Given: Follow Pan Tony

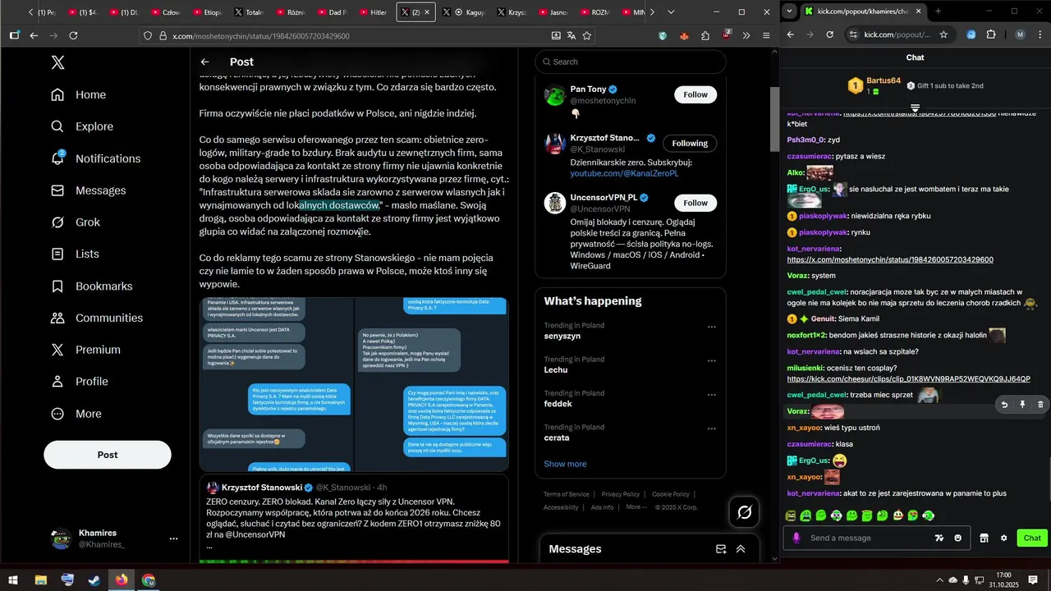Looking at the screenshot, I should (x=695, y=94).
